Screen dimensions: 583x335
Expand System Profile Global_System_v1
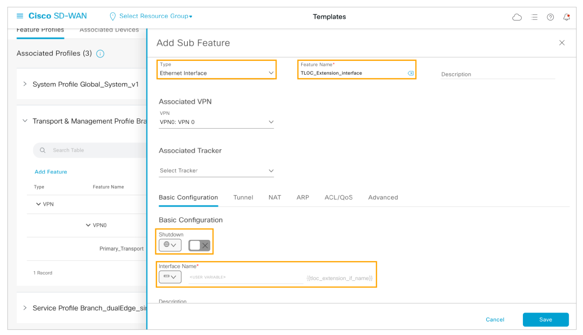tap(25, 84)
